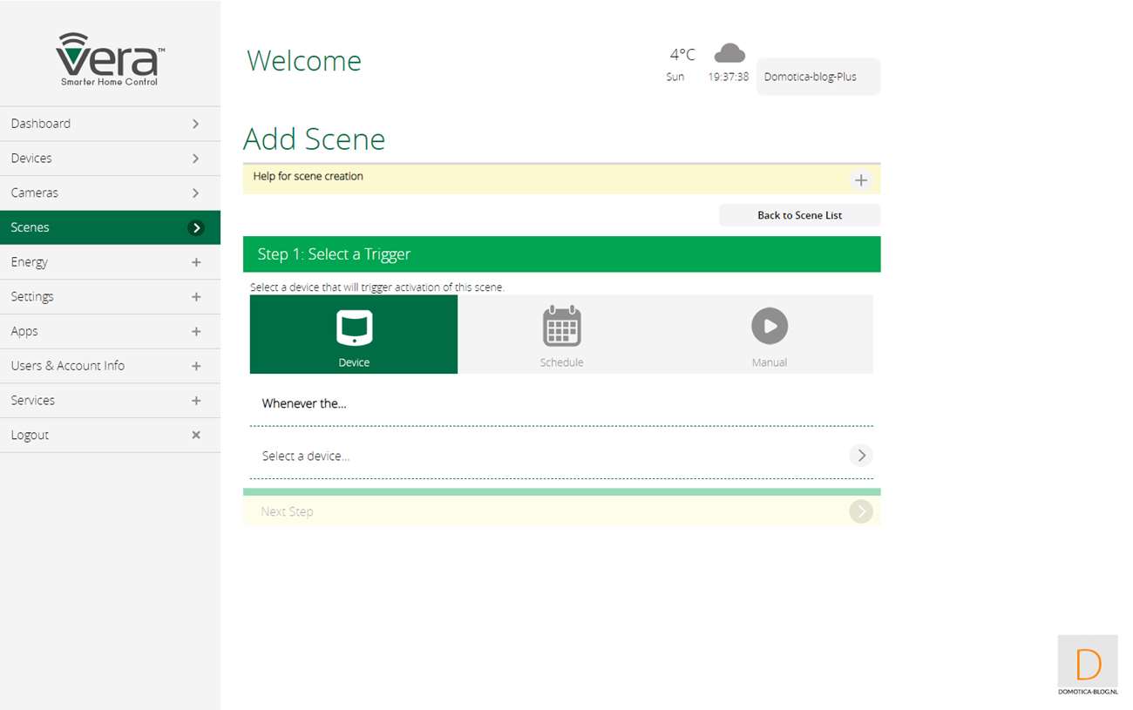The height and width of the screenshot is (710, 1133).
Task: Click the cloud weather icon
Action: [x=729, y=54]
